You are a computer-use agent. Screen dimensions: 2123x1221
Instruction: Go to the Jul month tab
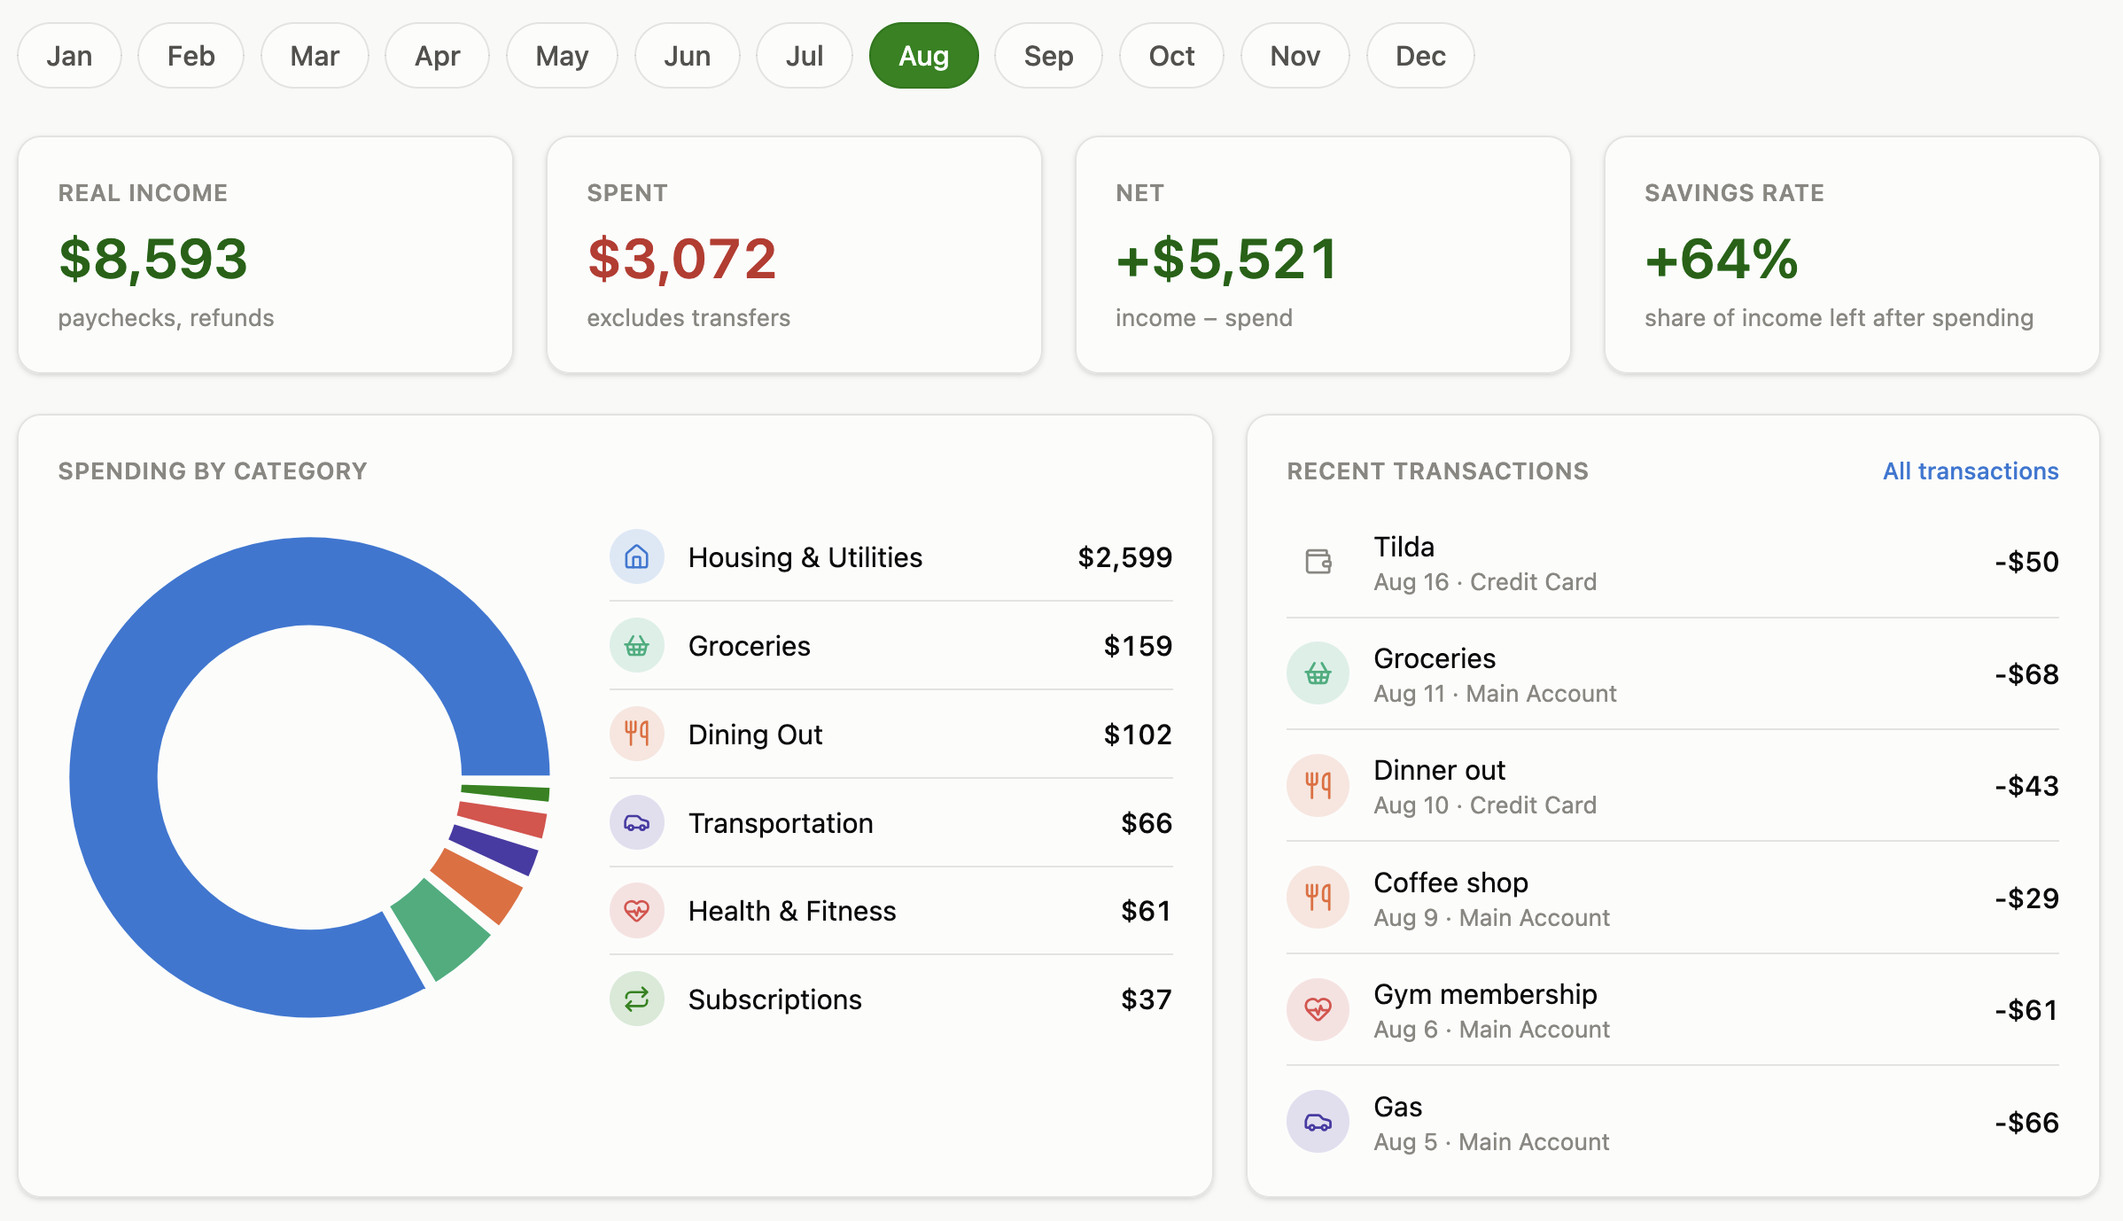(x=805, y=56)
